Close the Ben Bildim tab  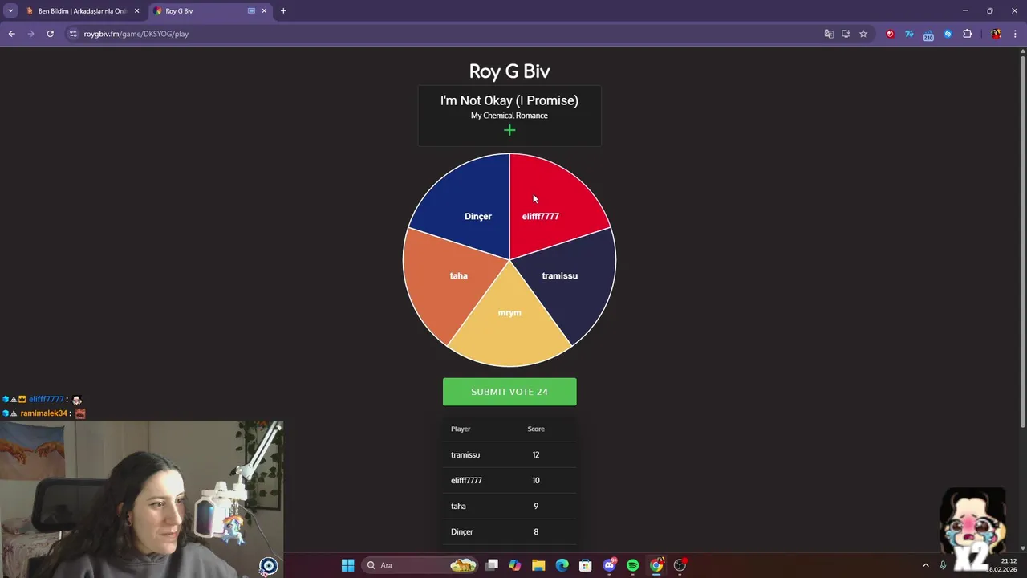coord(136,11)
